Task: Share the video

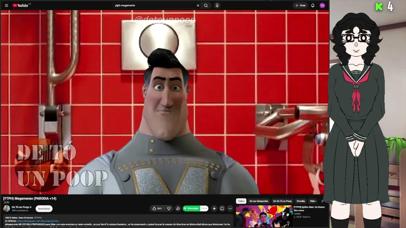Action: pos(178,208)
